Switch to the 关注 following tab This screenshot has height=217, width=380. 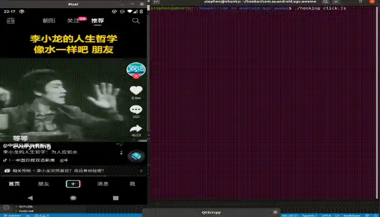coord(73,21)
